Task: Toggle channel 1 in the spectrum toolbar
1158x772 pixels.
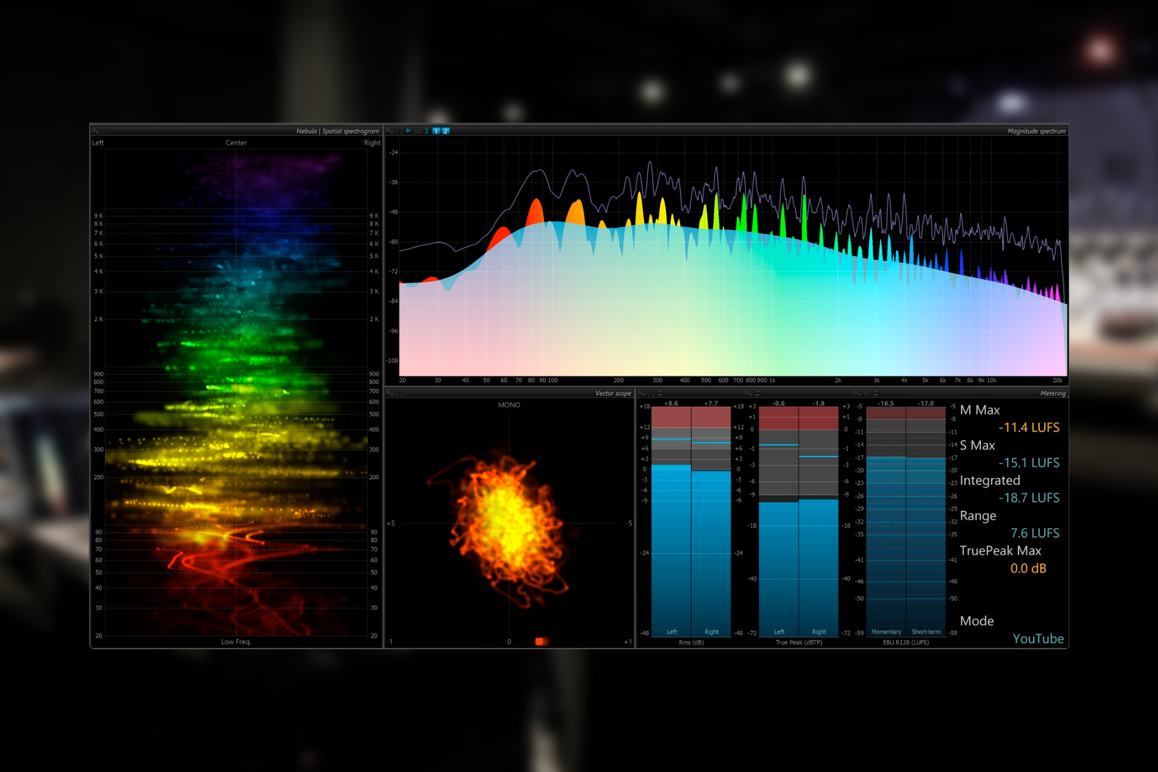Action: point(436,131)
